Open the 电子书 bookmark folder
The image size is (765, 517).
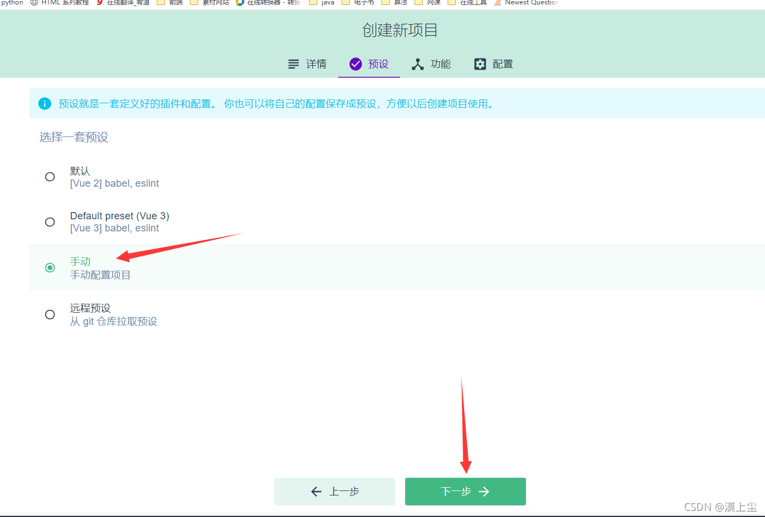[358, 2]
